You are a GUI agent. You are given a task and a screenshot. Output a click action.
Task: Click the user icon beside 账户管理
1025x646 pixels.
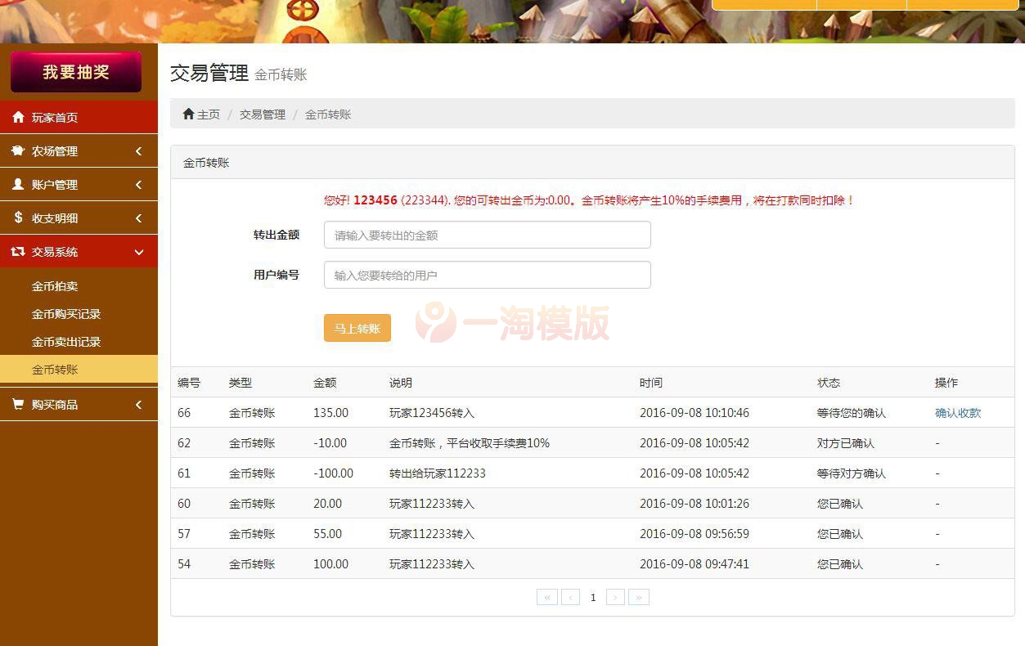pos(18,184)
